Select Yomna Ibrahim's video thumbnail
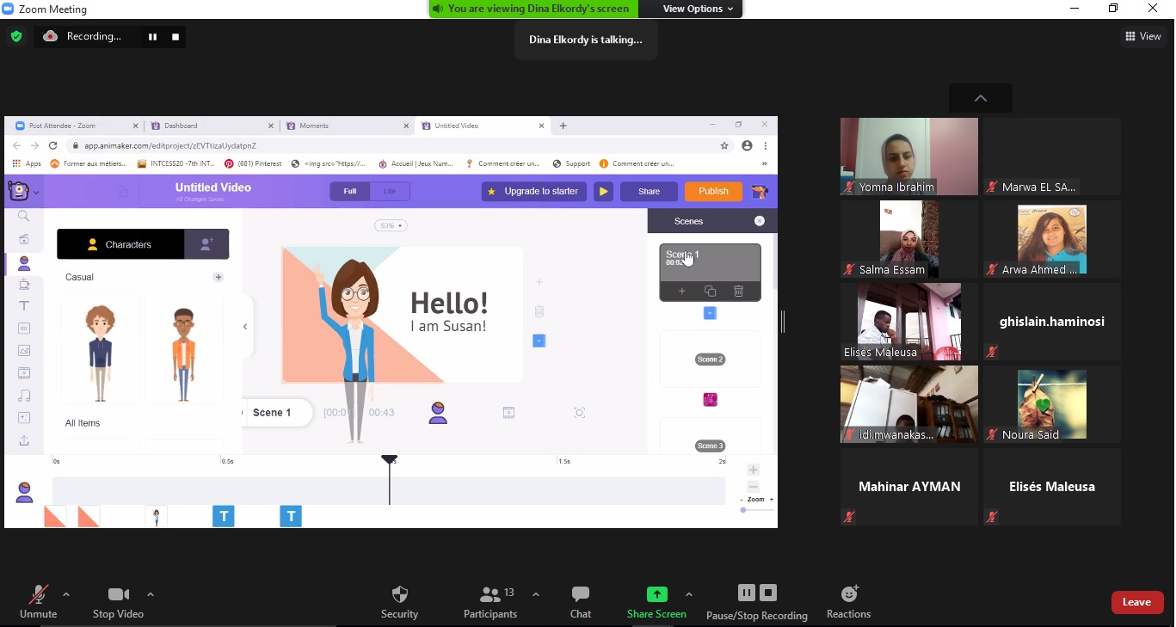The image size is (1176, 627). 908,157
